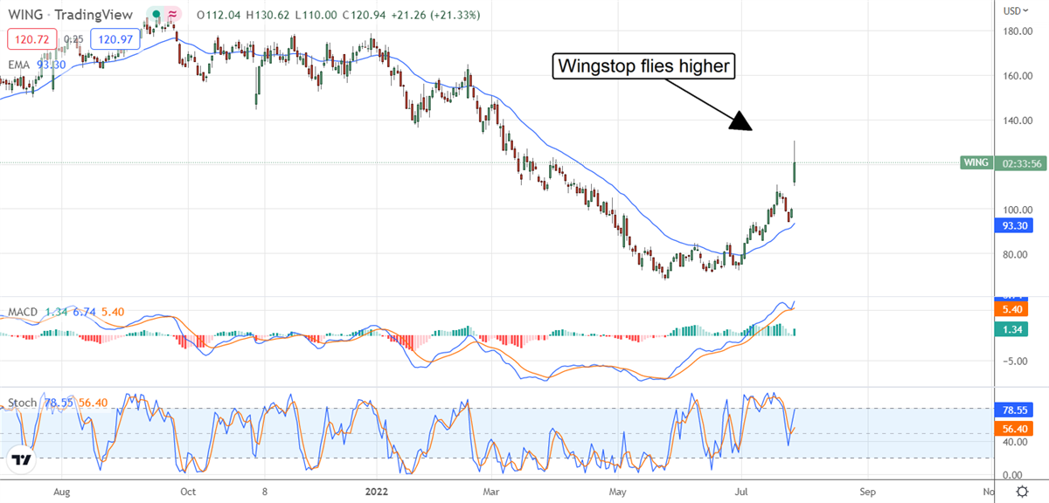The height and width of the screenshot is (503, 1049).
Task: Open chart settings gear icon
Action: pos(1020,493)
